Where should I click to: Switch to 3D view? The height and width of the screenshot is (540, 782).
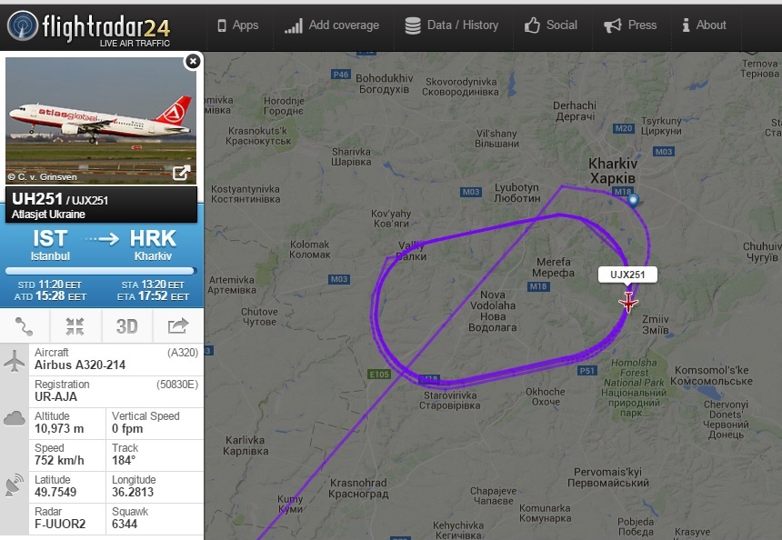click(x=126, y=326)
